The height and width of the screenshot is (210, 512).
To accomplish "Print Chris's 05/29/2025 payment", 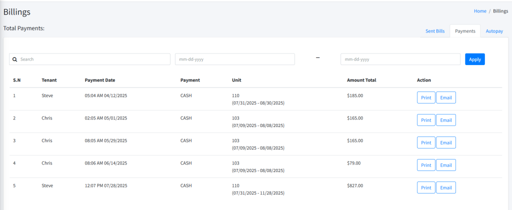I will (425, 142).
